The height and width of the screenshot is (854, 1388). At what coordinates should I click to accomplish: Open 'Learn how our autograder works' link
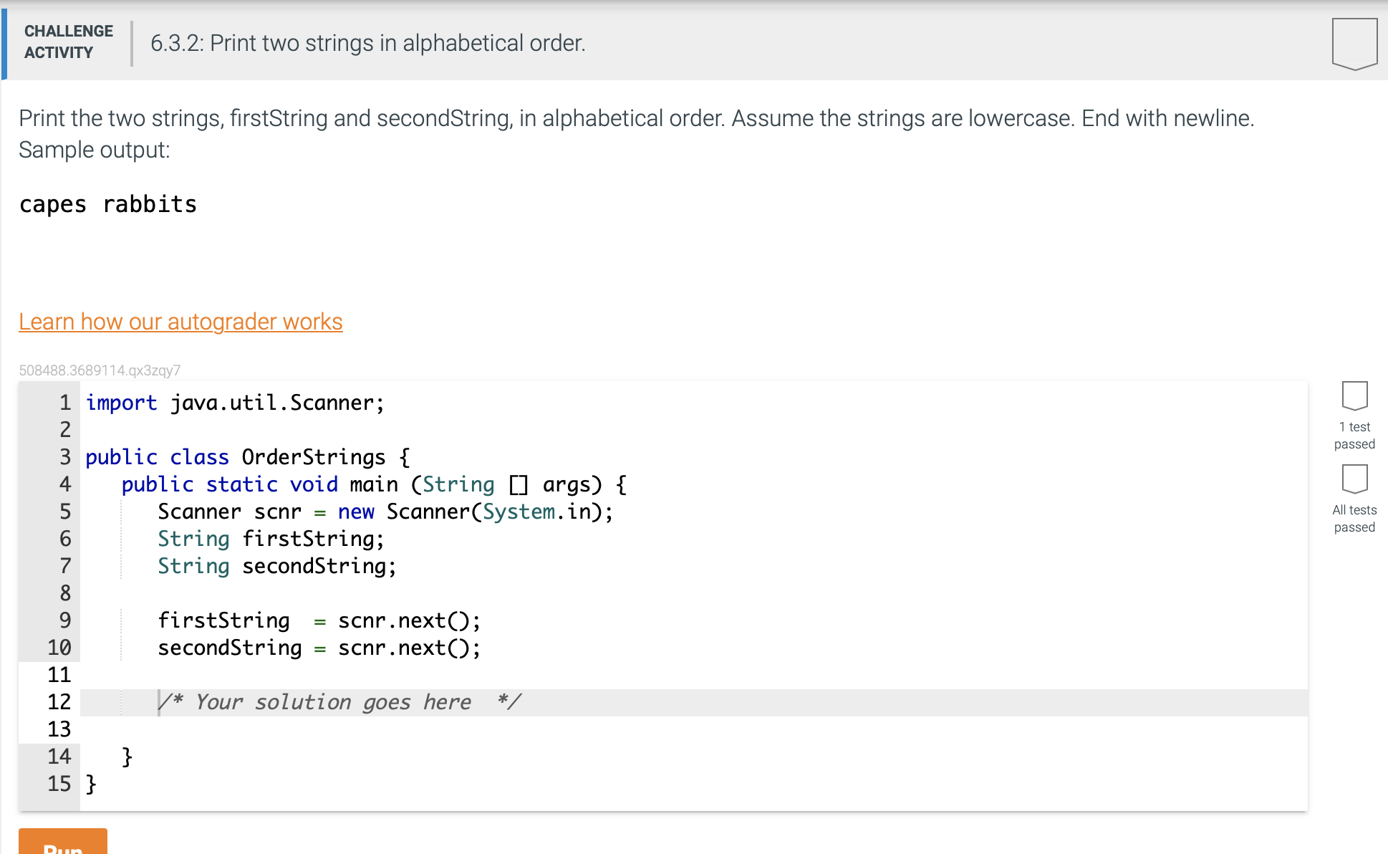tap(180, 322)
